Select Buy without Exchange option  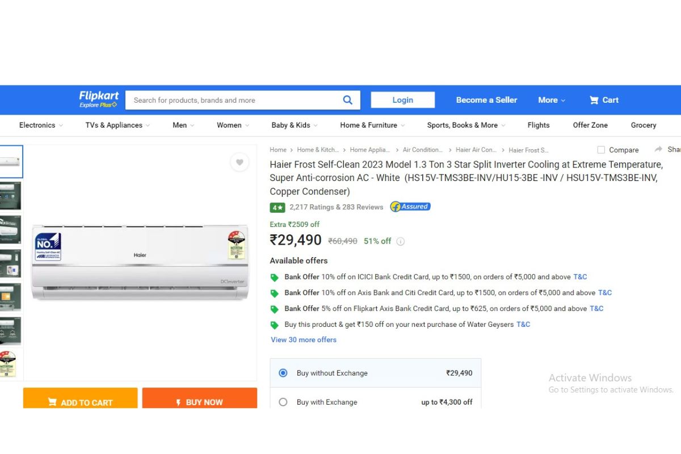pyautogui.click(x=283, y=373)
